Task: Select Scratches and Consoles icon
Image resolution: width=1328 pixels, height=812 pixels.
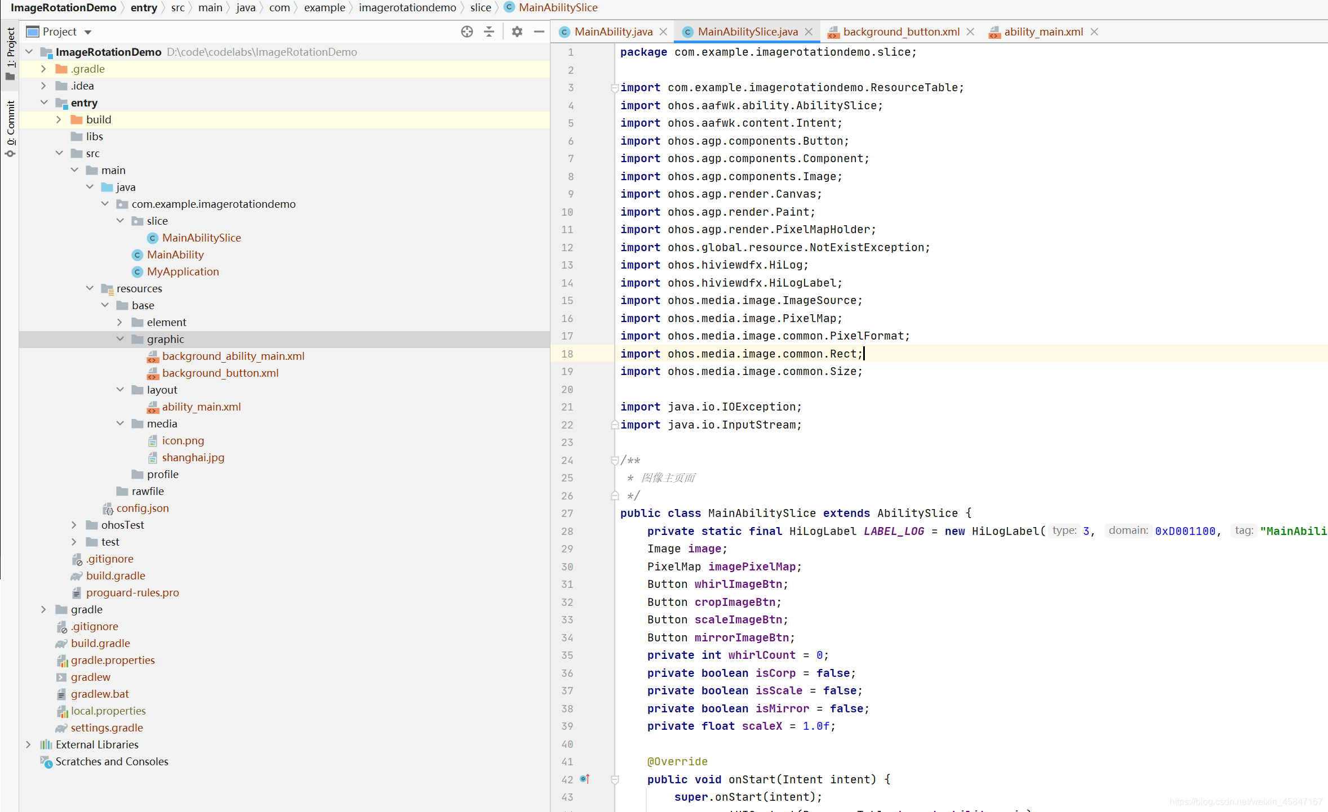Action: (x=47, y=762)
